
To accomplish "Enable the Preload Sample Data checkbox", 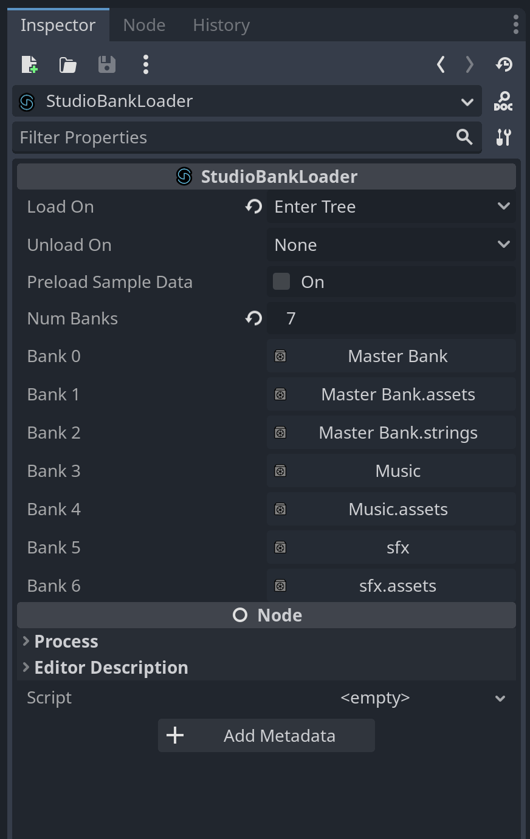I will (281, 281).
